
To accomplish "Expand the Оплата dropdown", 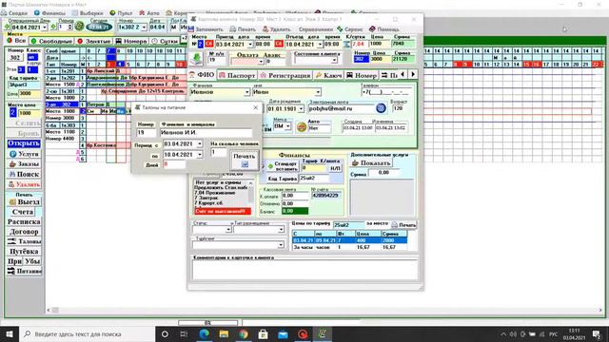I will [x=261, y=61].
